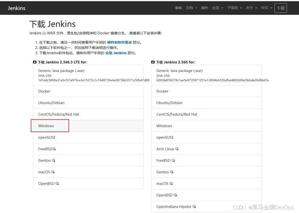Select Gentoo in the 2.366 weekly list

pos(206,172)
